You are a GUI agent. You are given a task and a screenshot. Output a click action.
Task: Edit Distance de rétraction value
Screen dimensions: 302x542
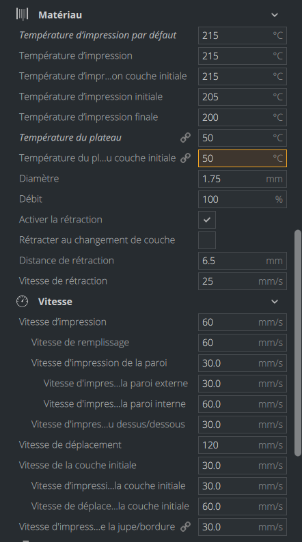[243, 261]
